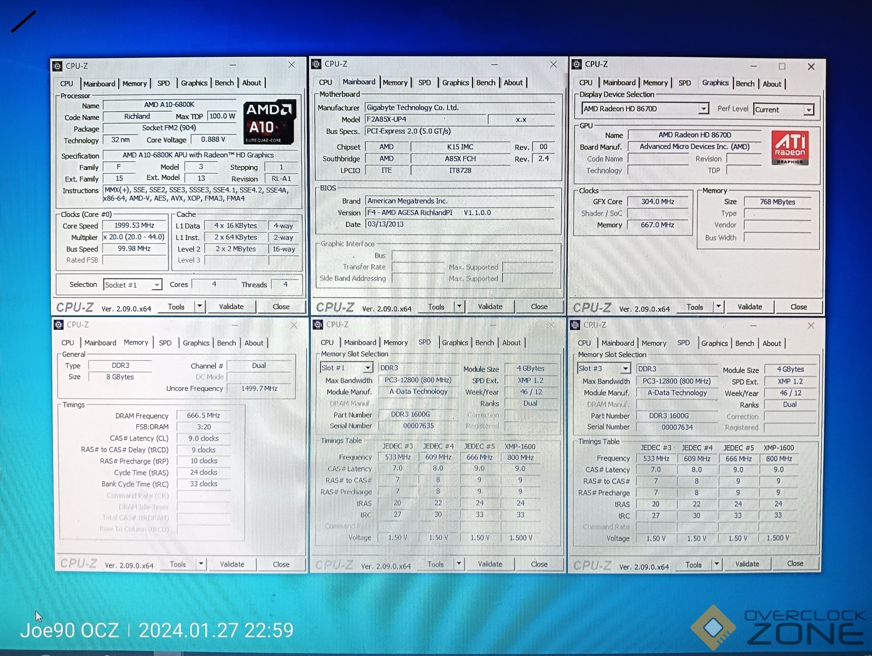
Task: Click CPU-Z title icon in the Memory timings window
Action: pos(59,325)
